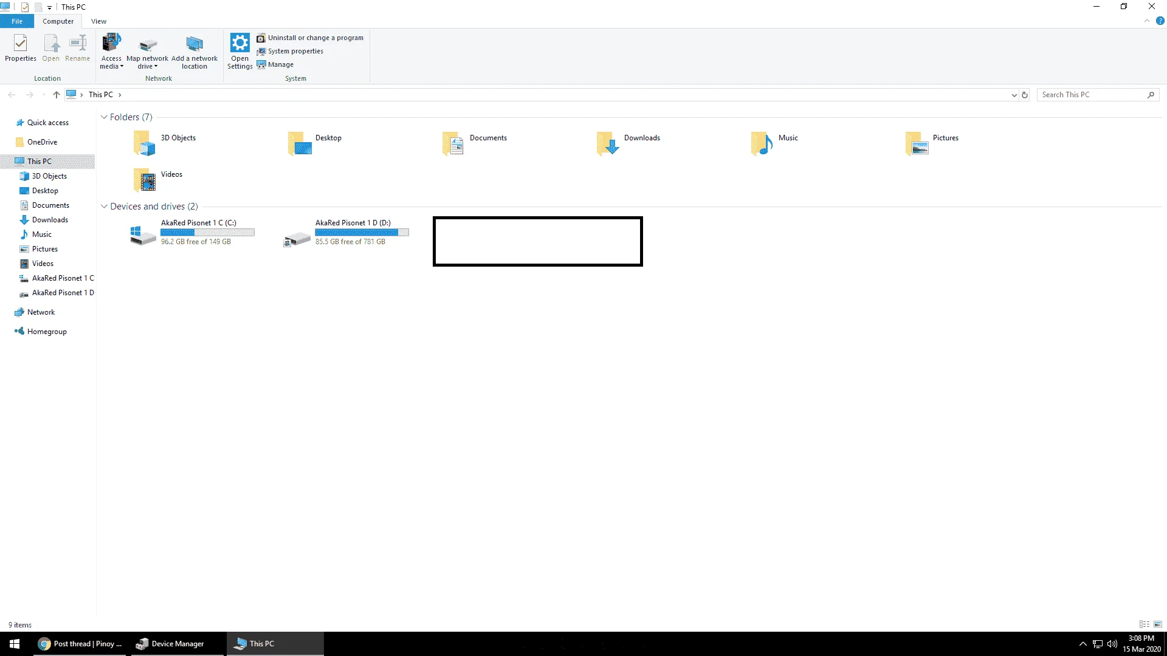Open Network in navigation pane

pos(41,312)
